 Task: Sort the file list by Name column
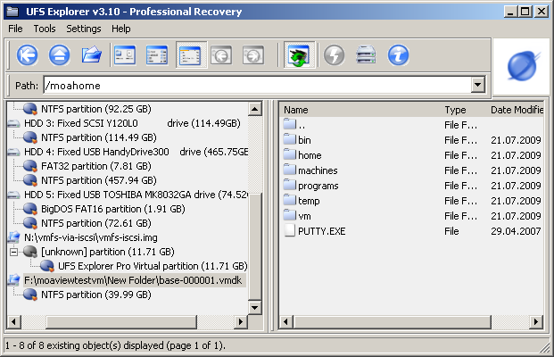pyautogui.click(x=357, y=110)
